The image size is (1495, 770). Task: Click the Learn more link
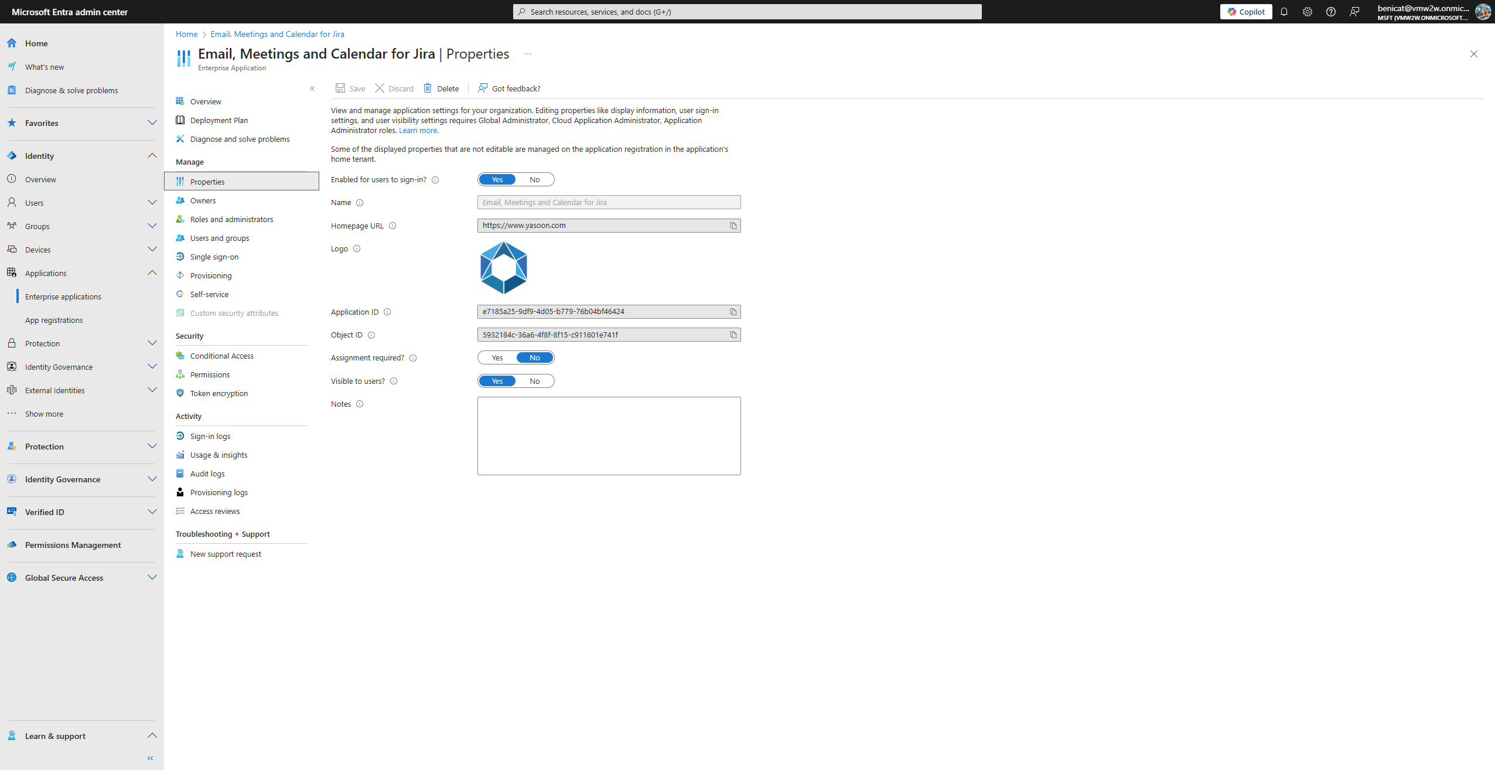pos(418,130)
